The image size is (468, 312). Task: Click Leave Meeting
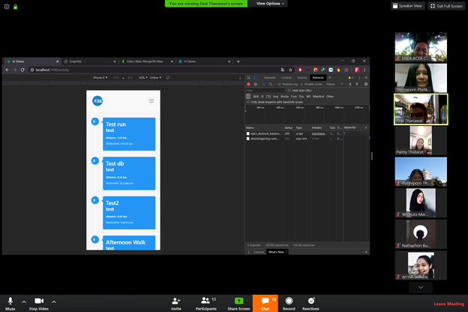[448, 304]
